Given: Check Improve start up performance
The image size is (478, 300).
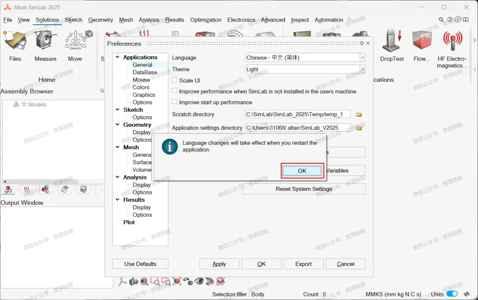Looking at the screenshot, I should 175,102.
